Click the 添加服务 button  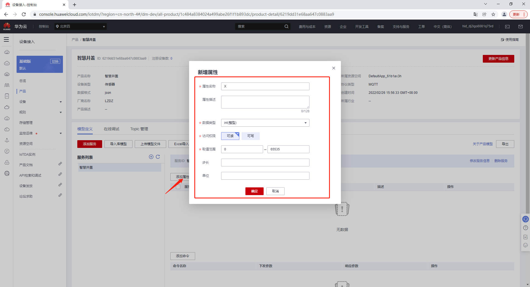click(x=90, y=144)
